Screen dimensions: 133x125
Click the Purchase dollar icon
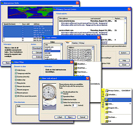[x=107, y=117]
